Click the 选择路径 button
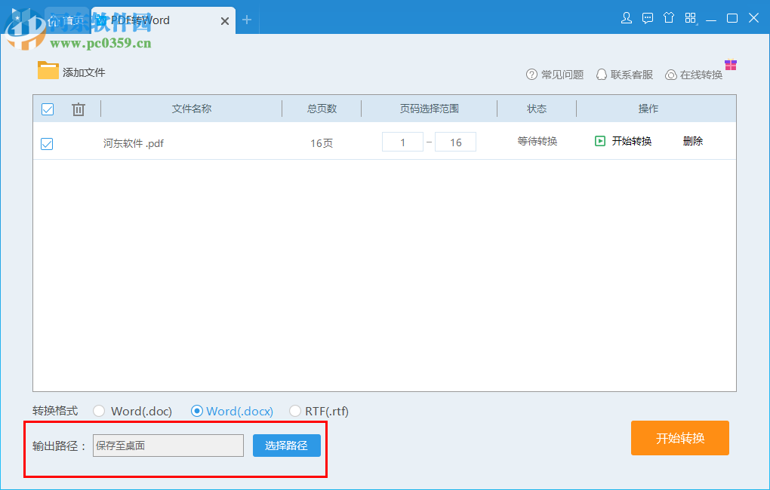Viewport: 770px width, 490px height. pyautogui.click(x=287, y=446)
